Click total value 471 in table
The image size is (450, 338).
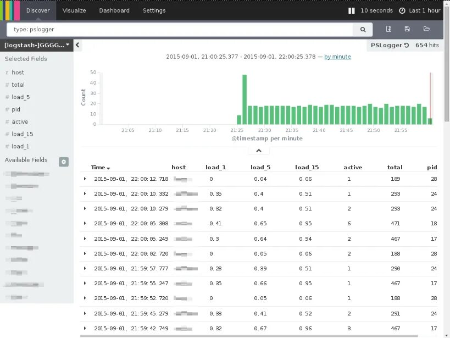coord(395,224)
